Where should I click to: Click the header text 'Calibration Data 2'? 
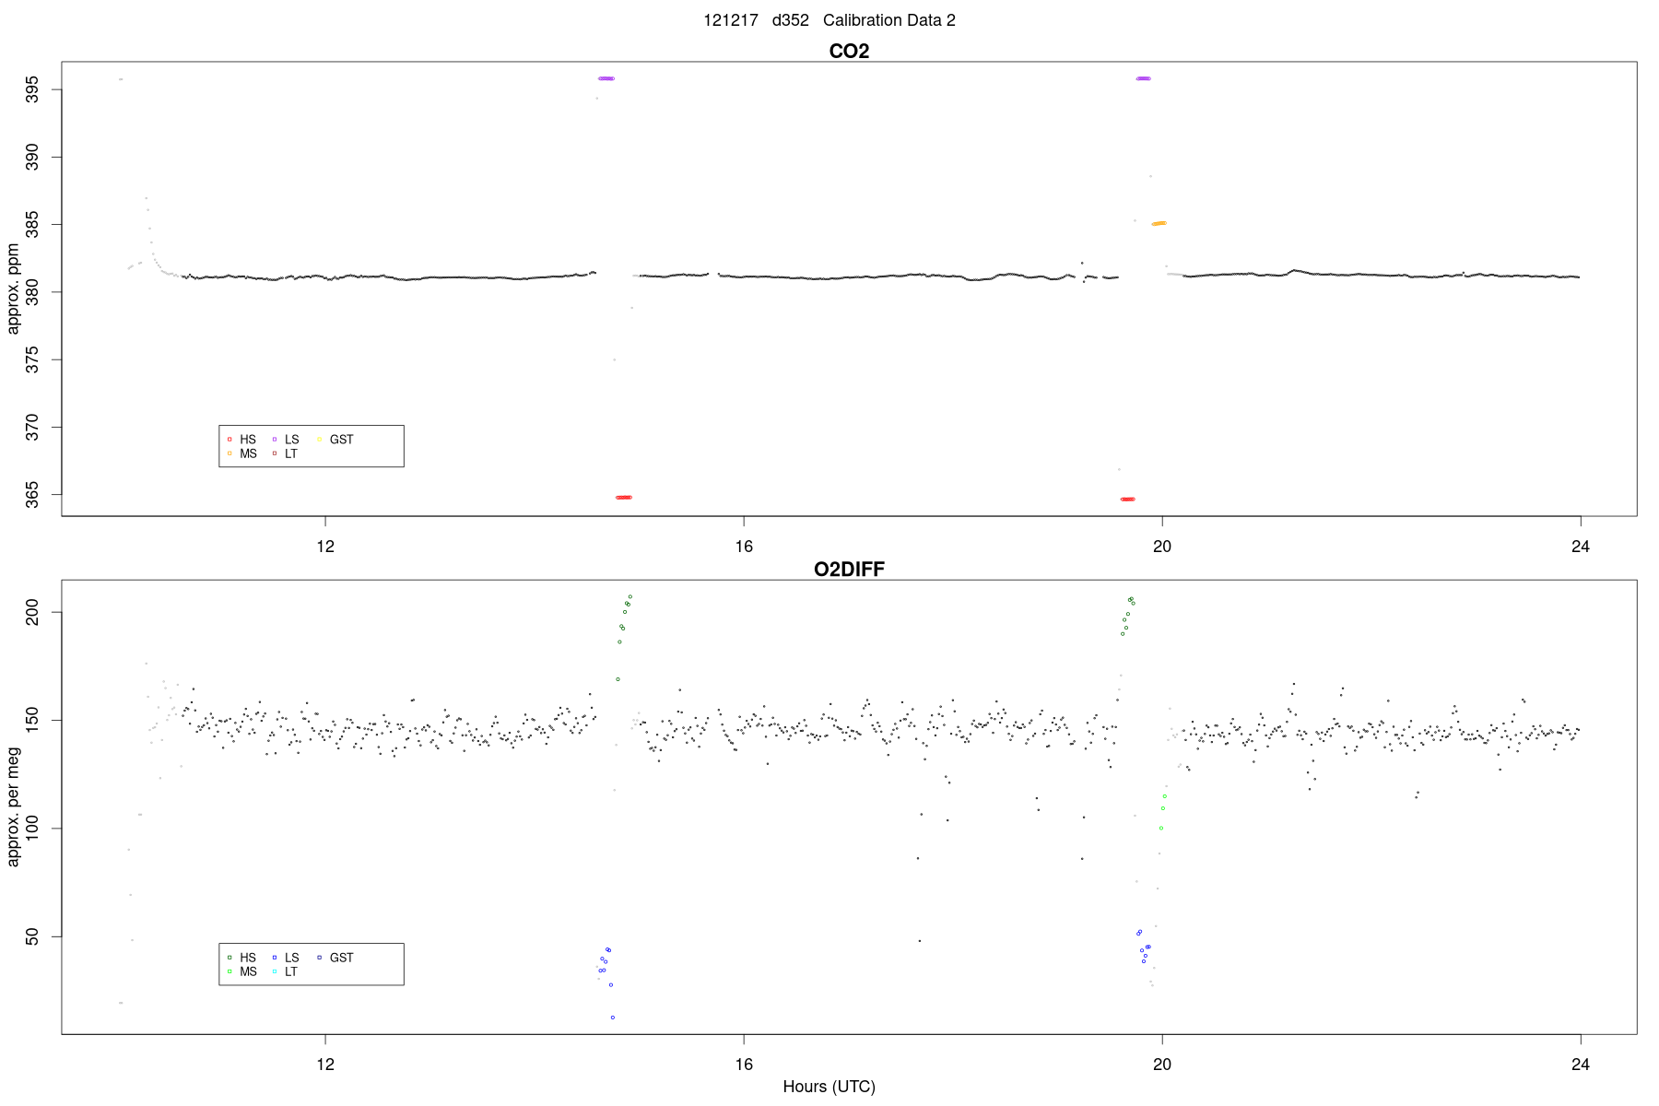click(x=888, y=20)
